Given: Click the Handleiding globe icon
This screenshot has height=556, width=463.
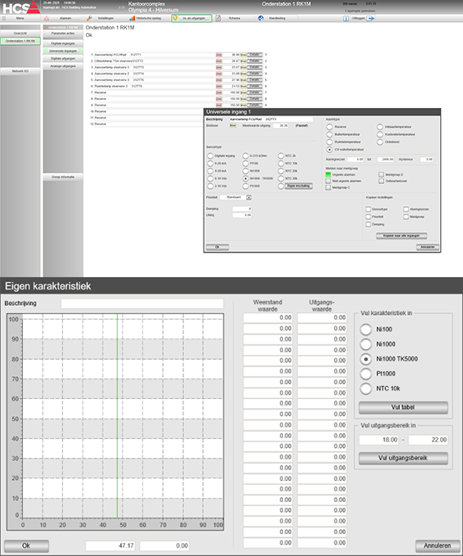Looking at the screenshot, I should tap(261, 18).
